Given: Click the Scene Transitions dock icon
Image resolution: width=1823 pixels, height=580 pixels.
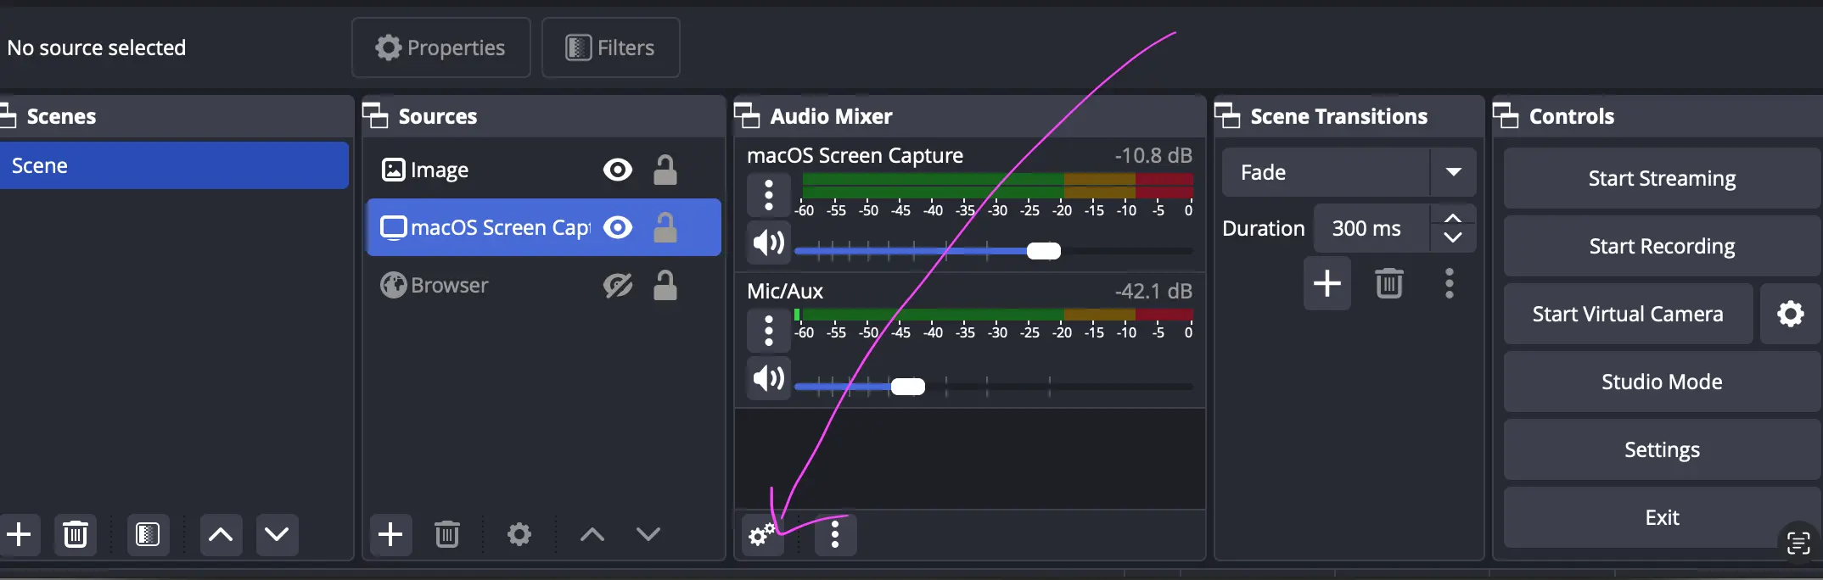Looking at the screenshot, I should [x=1227, y=115].
